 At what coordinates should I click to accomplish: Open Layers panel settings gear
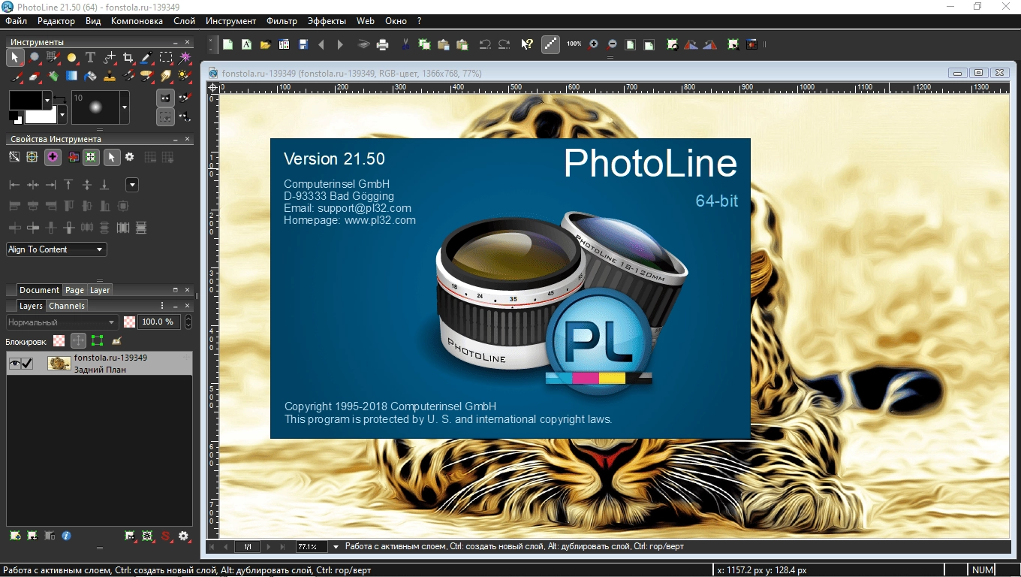[183, 536]
